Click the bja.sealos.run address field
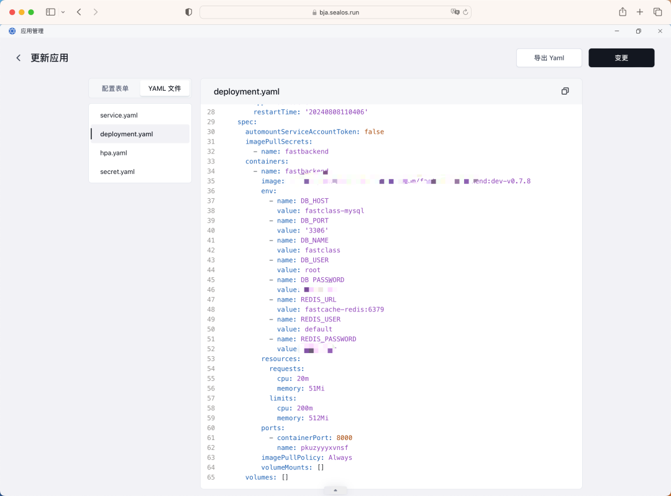Image resolution: width=671 pixels, height=496 pixels. (x=335, y=12)
